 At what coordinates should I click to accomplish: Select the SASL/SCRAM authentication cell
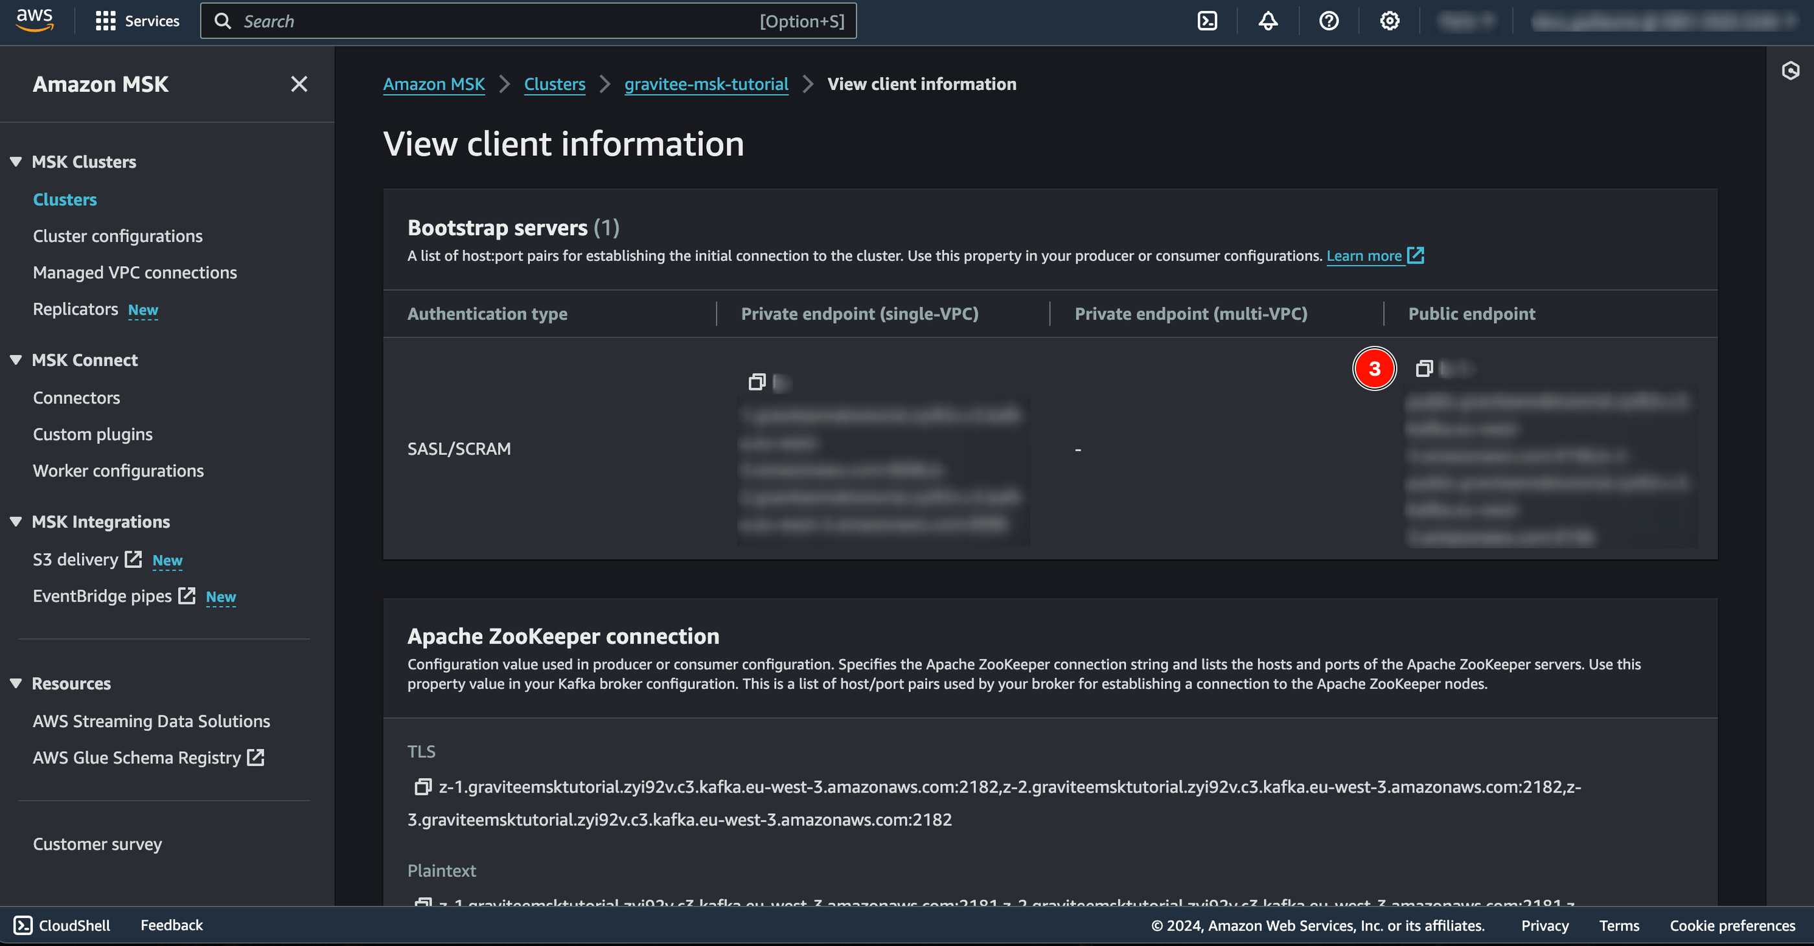click(x=459, y=448)
